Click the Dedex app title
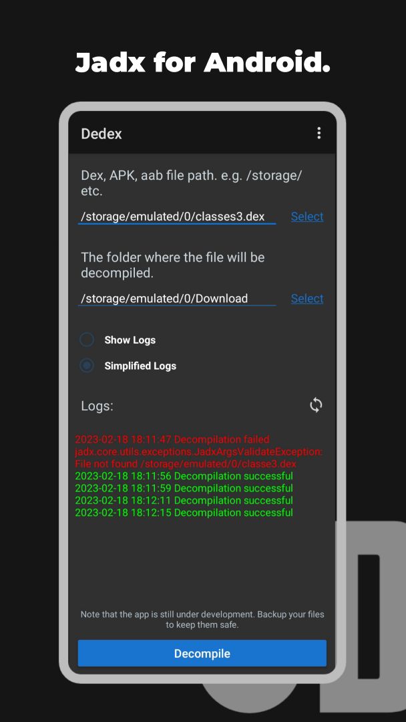The width and height of the screenshot is (406, 722). click(101, 134)
